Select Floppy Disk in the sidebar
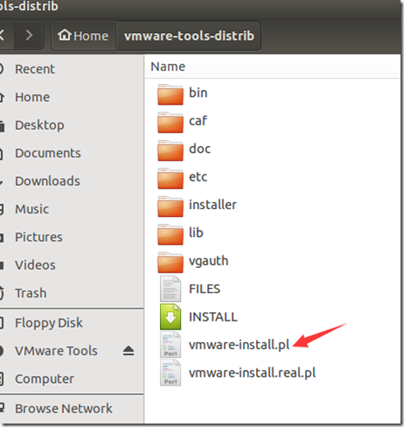The width and height of the screenshot is (404, 427). click(48, 322)
